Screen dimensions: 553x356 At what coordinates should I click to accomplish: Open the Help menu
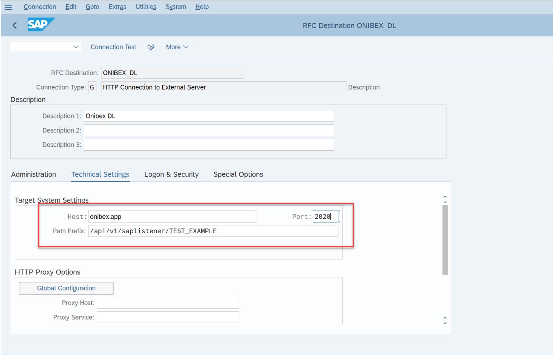[x=202, y=7]
